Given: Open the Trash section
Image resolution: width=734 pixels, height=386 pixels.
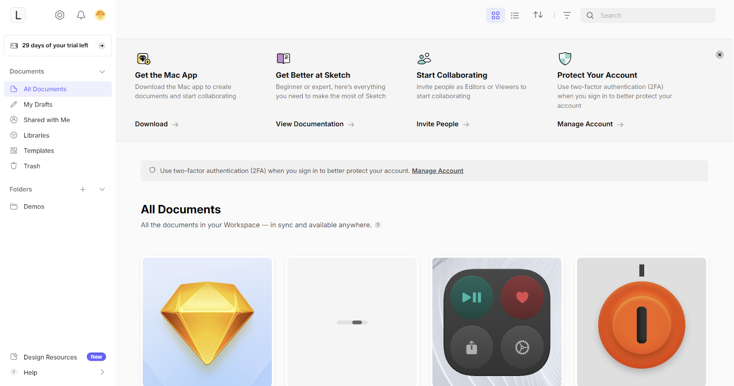Looking at the screenshot, I should tap(32, 166).
